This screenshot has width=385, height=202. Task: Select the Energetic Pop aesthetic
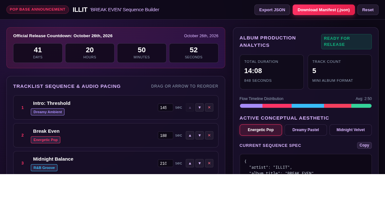click(261, 130)
